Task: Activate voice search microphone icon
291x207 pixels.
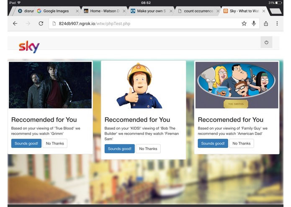Action: pos(254,23)
